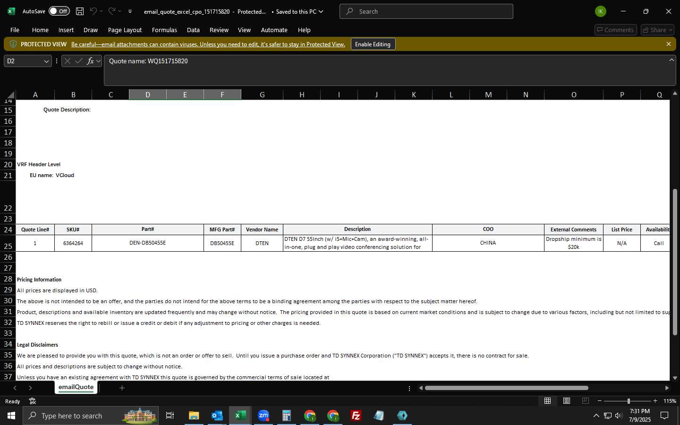
Task: Click the zoom out minus button
Action: (600, 401)
